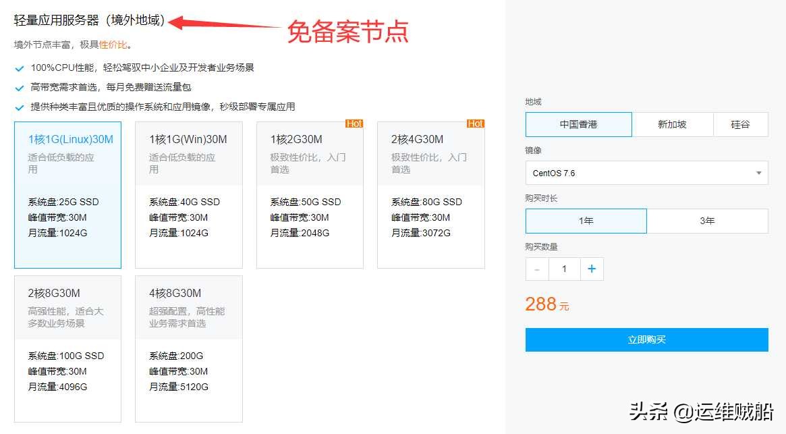Viewport: 786px width, 434px height.
Task: Switch to the 1年 duration tab
Action: pyautogui.click(x=586, y=221)
